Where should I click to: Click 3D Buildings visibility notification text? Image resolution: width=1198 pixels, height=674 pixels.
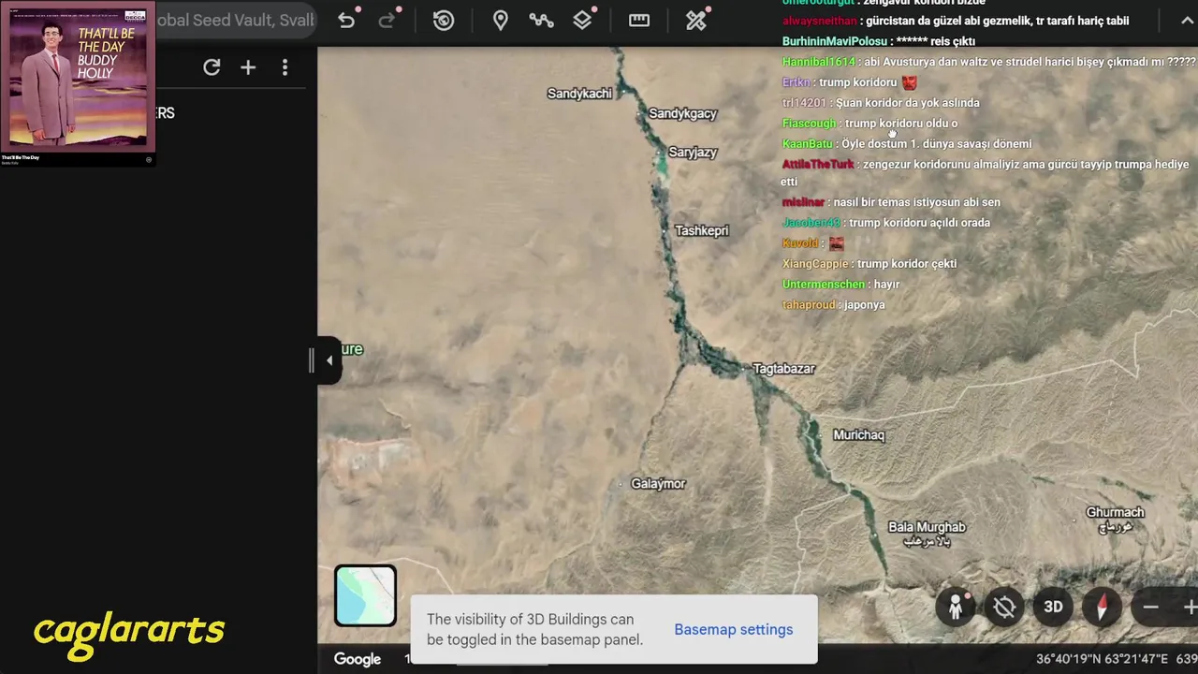click(534, 629)
